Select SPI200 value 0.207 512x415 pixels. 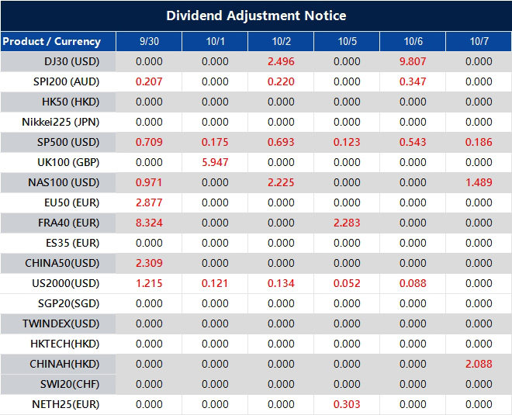(149, 81)
